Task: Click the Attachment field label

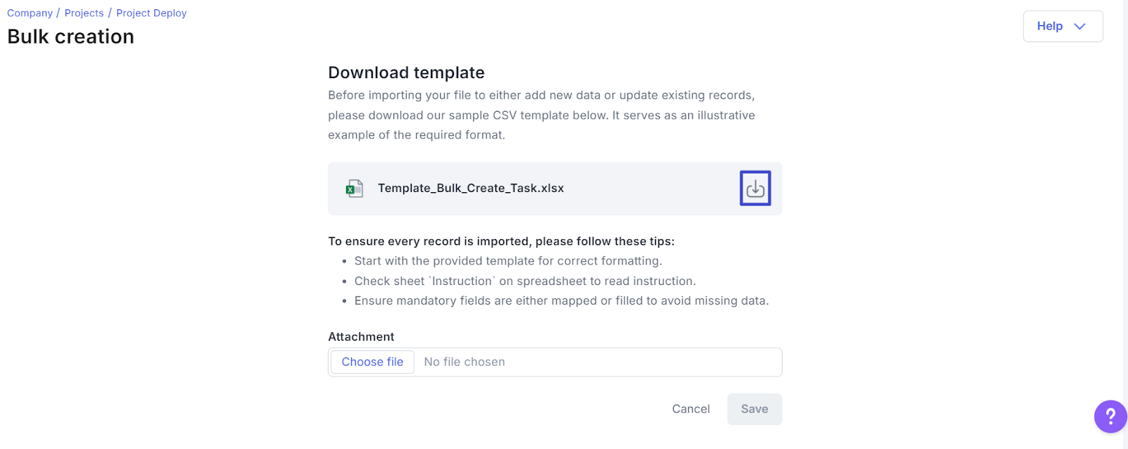Action: pyautogui.click(x=361, y=336)
